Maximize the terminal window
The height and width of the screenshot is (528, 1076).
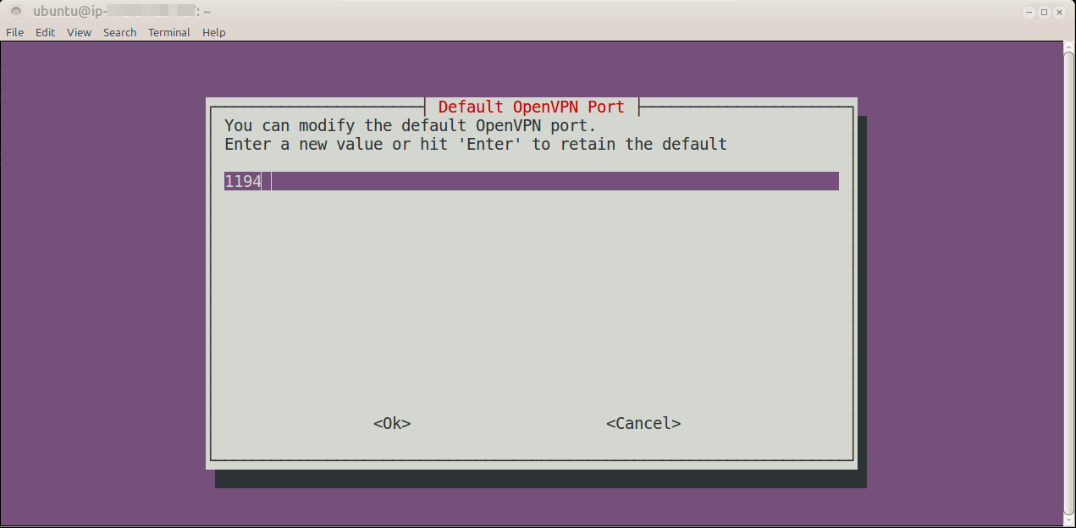pos(1045,12)
